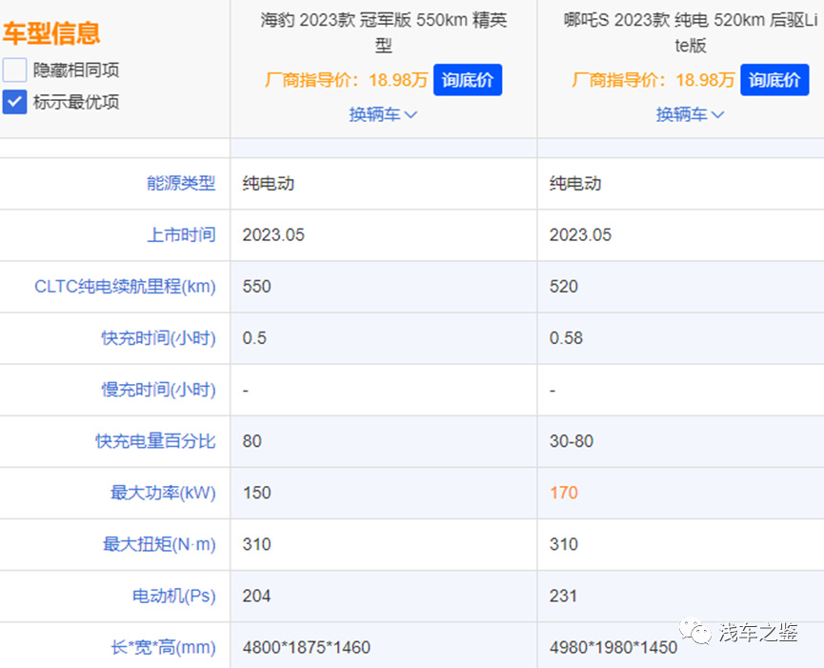Click 询底价 button for 海豹 2023款
The height and width of the screenshot is (668, 824).
click(467, 80)
